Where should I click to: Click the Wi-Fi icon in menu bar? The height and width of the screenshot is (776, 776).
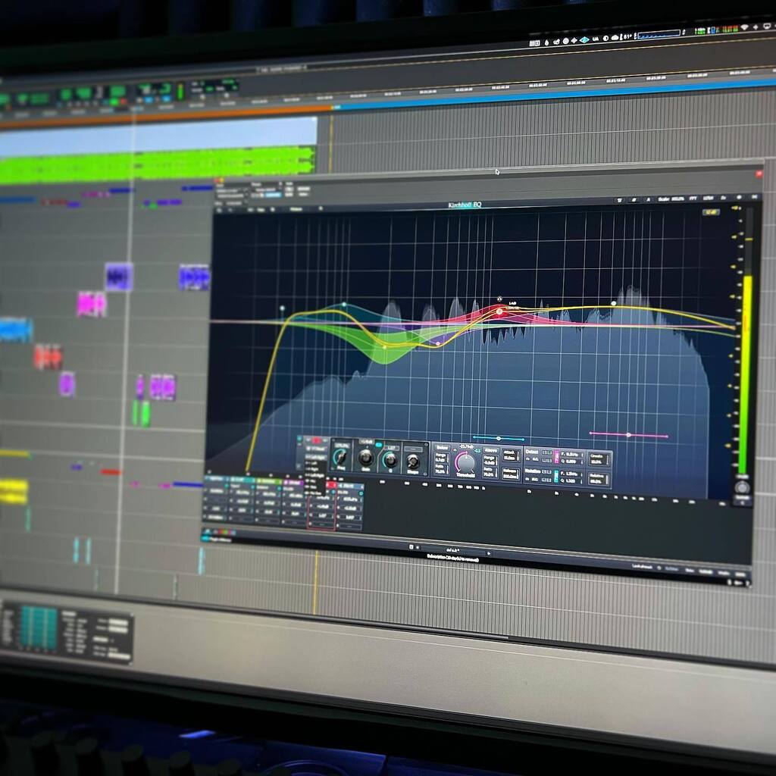[x=744, y=28]
